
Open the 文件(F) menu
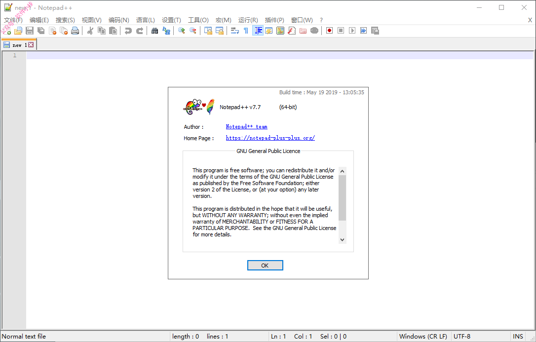pyautogui.click(x=13, y=20)
